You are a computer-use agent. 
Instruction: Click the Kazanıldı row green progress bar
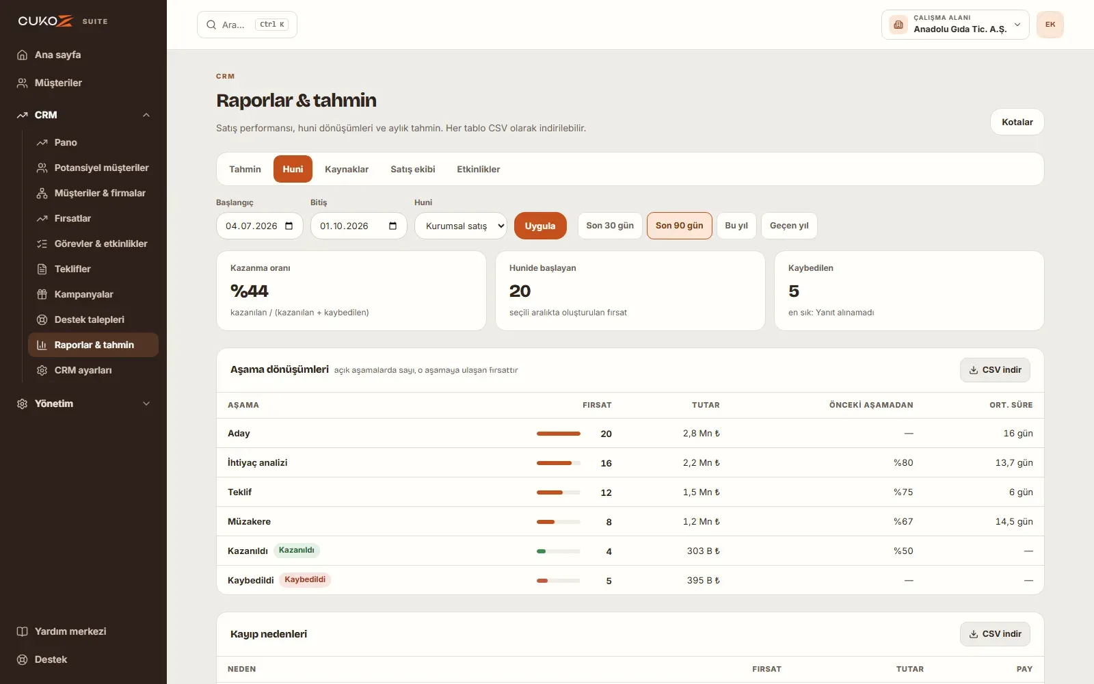(x=559, y=551)
